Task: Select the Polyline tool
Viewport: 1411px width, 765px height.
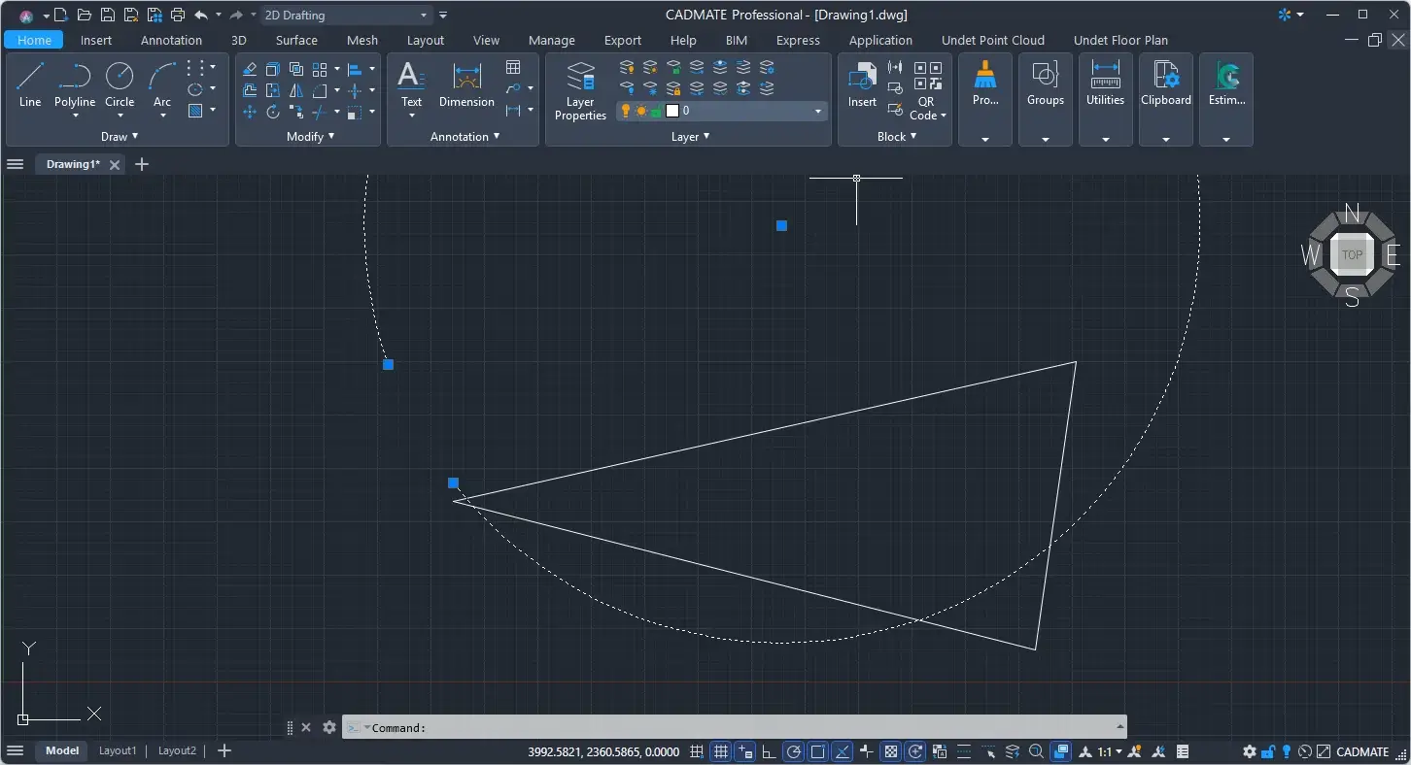Action: [75, 84]
